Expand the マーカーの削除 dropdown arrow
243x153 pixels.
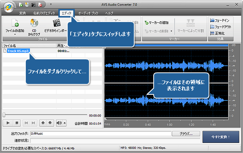(171, 31)
